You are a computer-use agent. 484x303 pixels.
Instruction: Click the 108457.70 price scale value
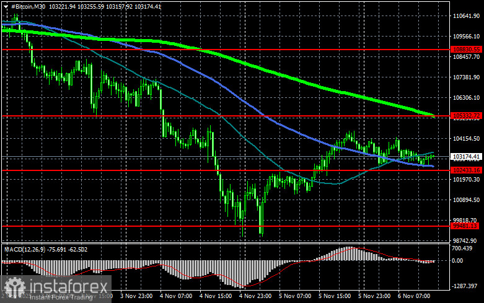tap(466, 57)
